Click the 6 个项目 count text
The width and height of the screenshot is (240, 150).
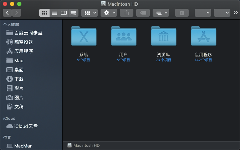point(123,60)
